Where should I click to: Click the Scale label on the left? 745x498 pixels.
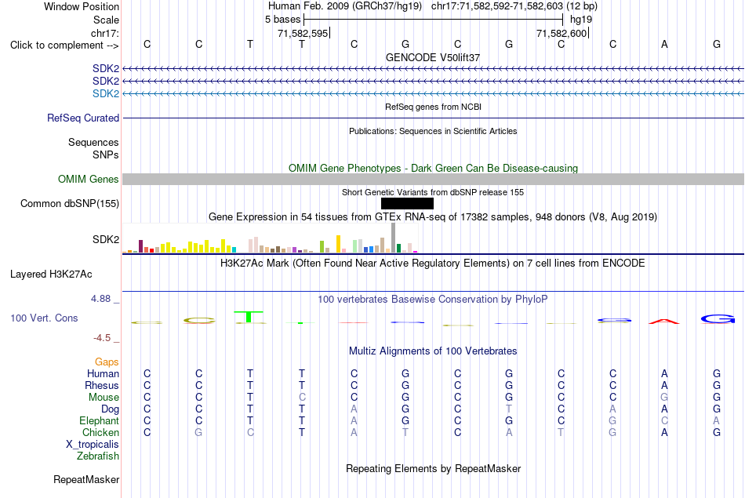click(107, 20)
